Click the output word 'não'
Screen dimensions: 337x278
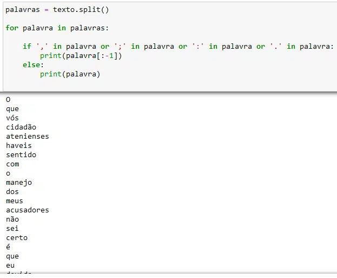pos(12,219)
